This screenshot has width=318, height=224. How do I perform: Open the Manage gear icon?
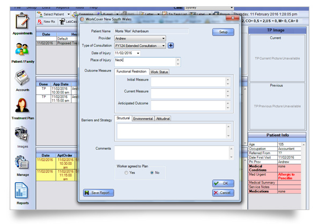[22, 162]
